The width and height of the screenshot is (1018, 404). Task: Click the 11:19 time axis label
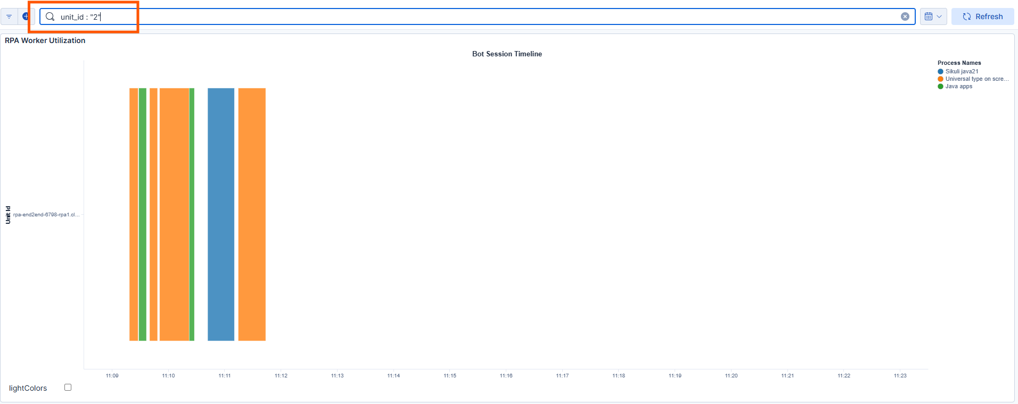tap(675, 376)
